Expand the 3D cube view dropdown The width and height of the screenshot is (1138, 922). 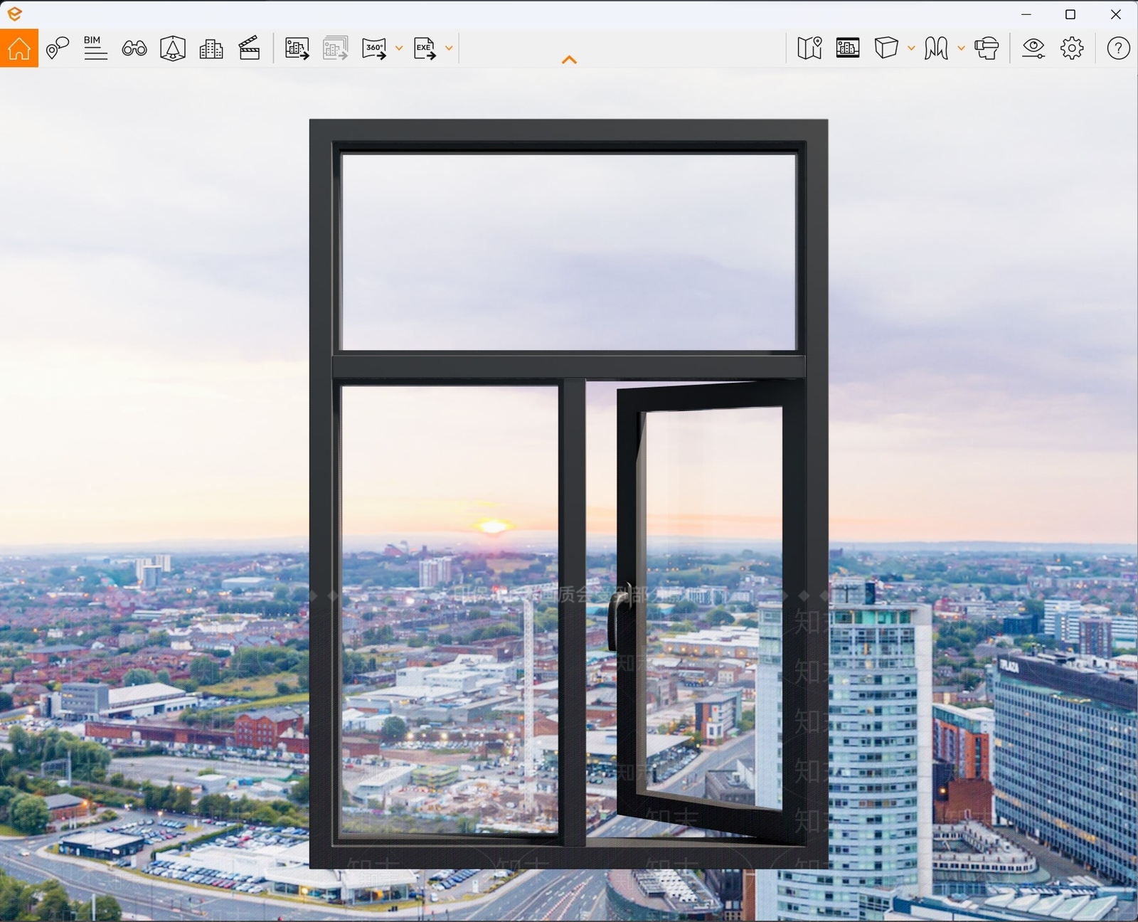click(x=911, y=48)
